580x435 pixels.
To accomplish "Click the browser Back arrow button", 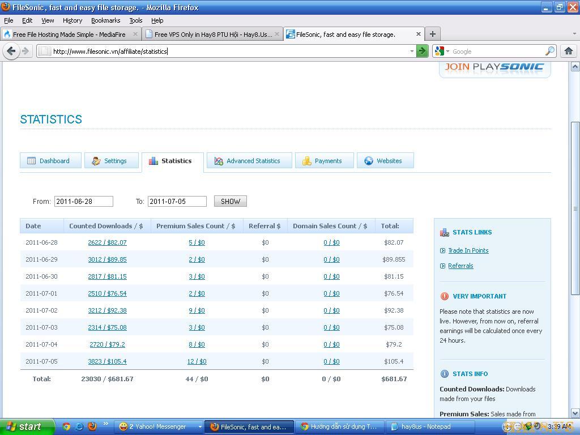I will 11,51.
